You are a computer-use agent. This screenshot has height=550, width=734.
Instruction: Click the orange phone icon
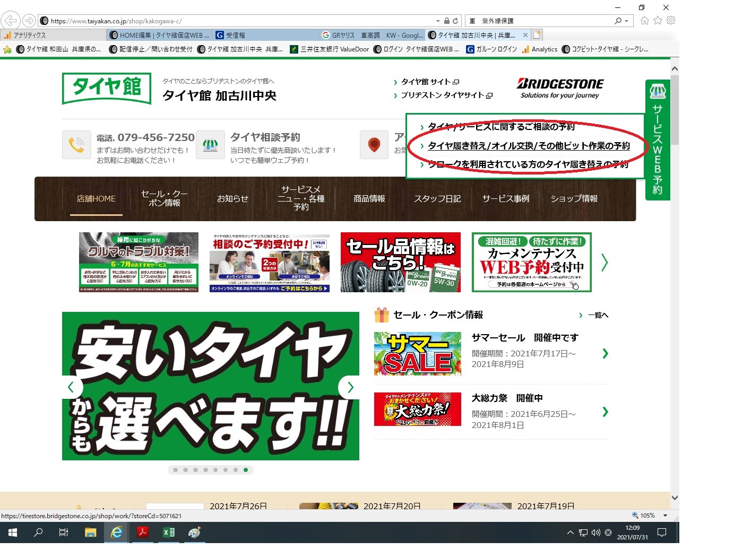pyautogui.click(x=76, y=145)
